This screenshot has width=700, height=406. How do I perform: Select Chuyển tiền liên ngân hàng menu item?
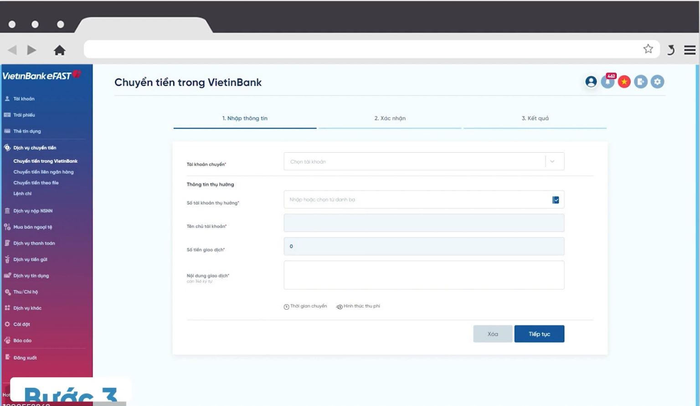44,172
